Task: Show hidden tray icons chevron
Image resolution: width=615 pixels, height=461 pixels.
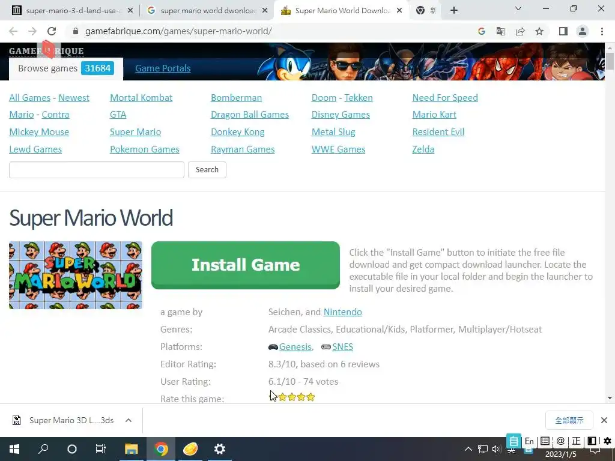Action: tap(468, 449)
